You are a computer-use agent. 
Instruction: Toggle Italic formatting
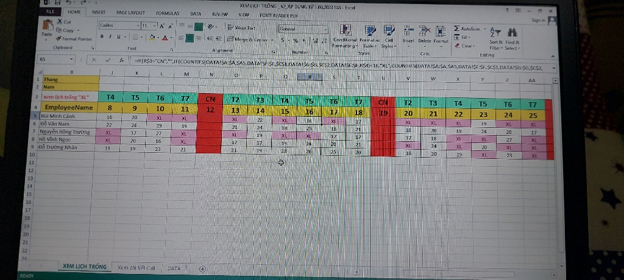click(111, 37)
